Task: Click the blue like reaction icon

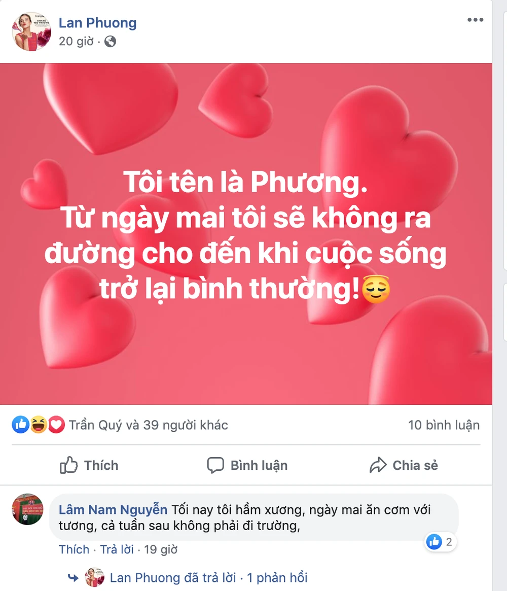Action: [x=21, y=425]
